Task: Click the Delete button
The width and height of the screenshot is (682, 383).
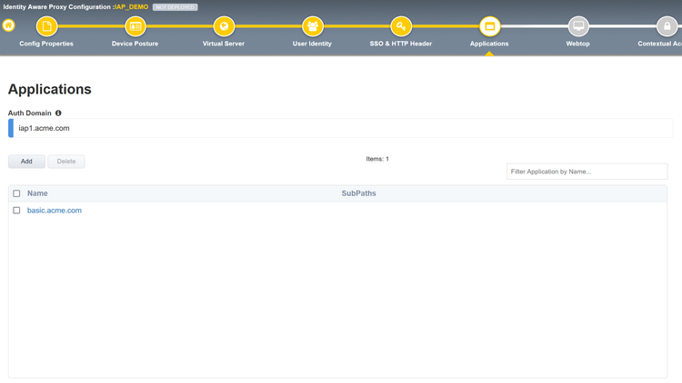Action: [x=66, y=162]
